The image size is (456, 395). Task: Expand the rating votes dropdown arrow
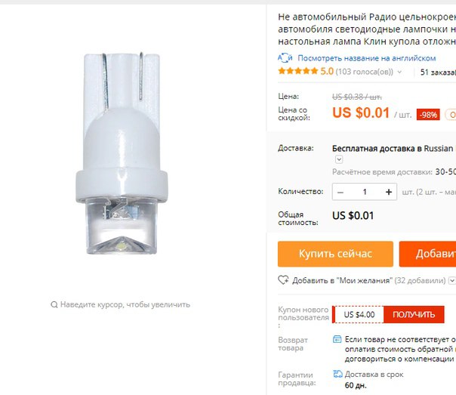[x=399, y=72]
